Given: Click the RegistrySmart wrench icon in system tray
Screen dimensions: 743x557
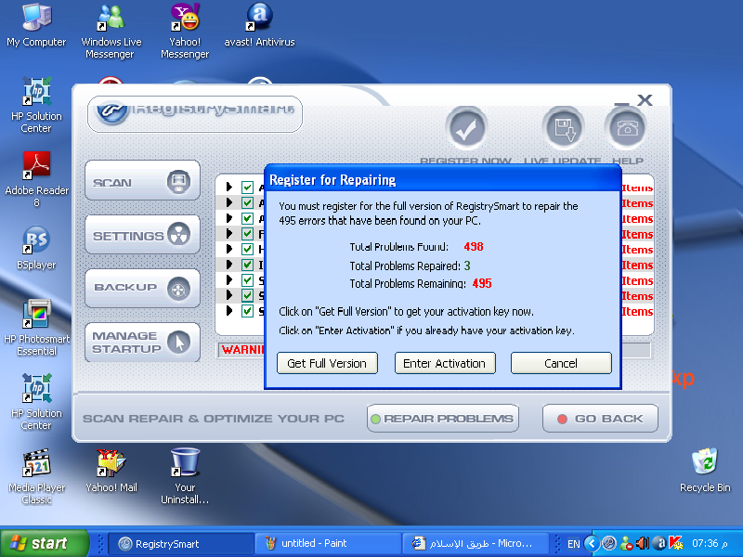Looking at the screenshot, I should 609,543.
